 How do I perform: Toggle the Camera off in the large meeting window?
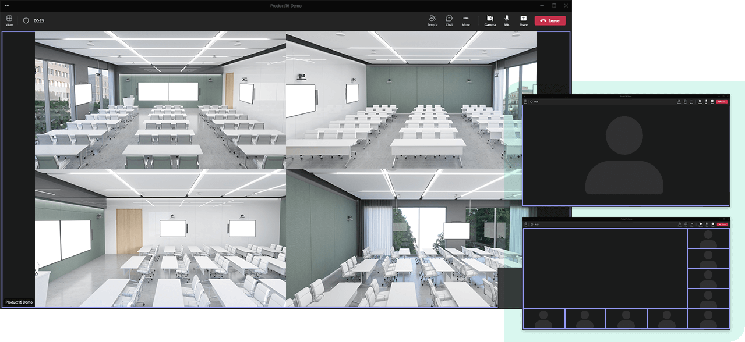[x=490, y=20]
